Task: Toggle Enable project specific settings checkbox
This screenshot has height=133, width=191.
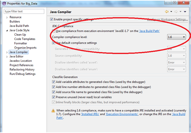Action: click(51, 19)
